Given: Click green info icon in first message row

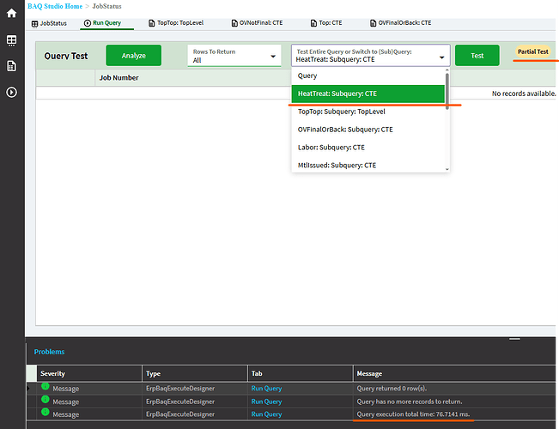Looking at the screenshot, I should coord(45,388).
